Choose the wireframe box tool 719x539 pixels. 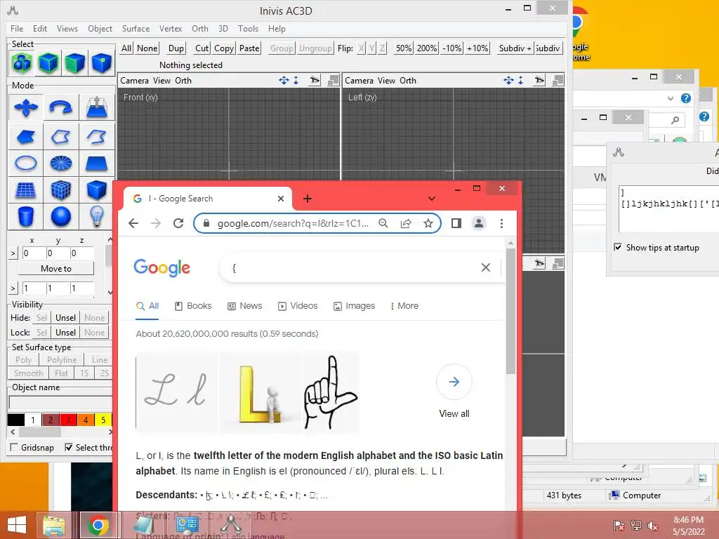pyautogui.click(x=61, y=189)
